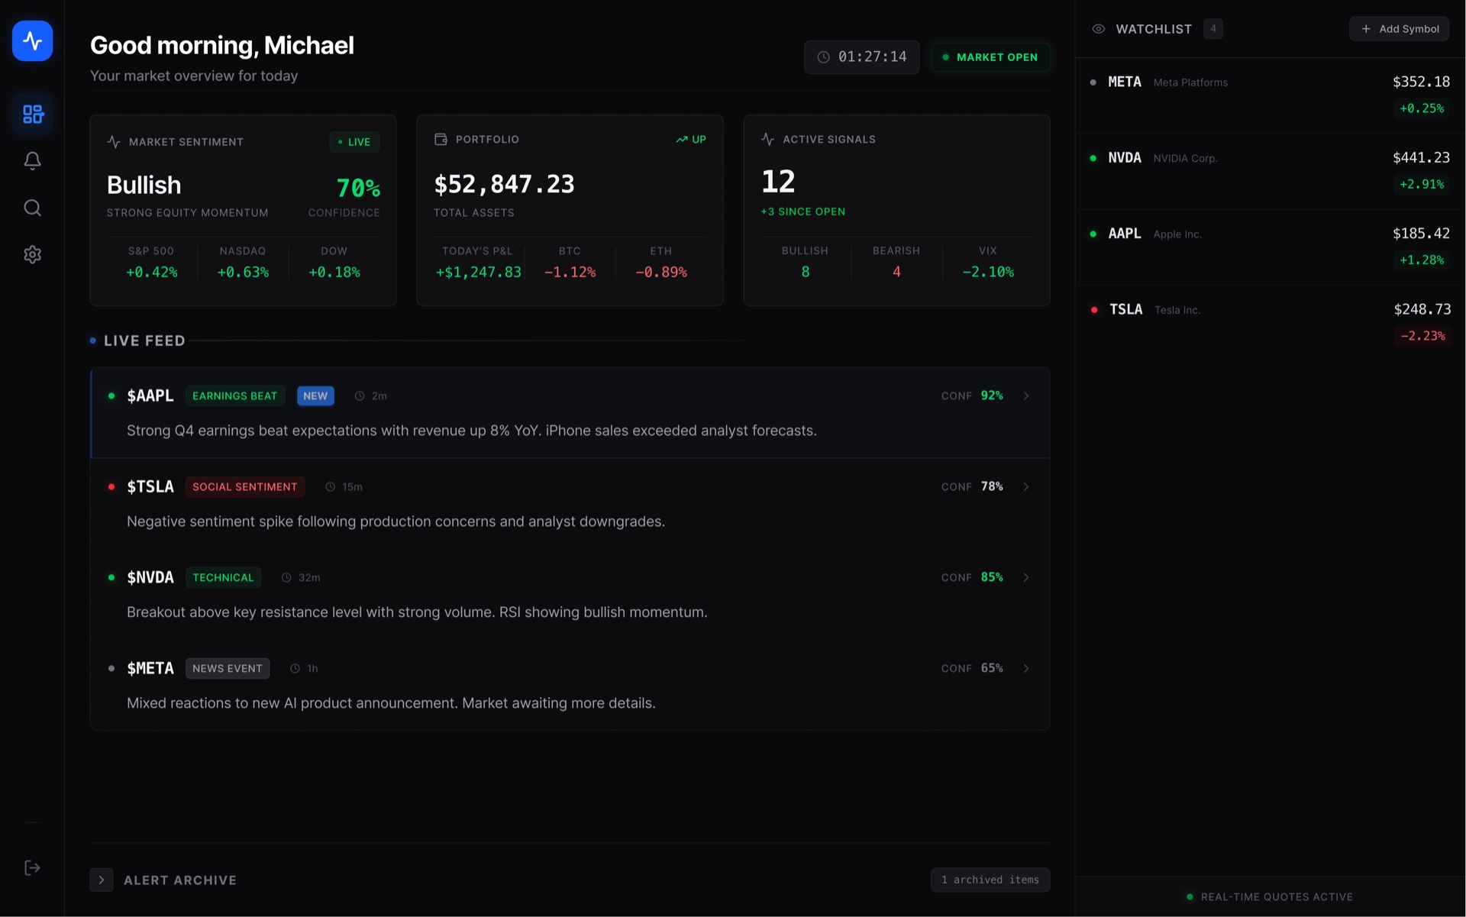
Task: Click the search magnifier icon
Action: click(x=32, y=208)
